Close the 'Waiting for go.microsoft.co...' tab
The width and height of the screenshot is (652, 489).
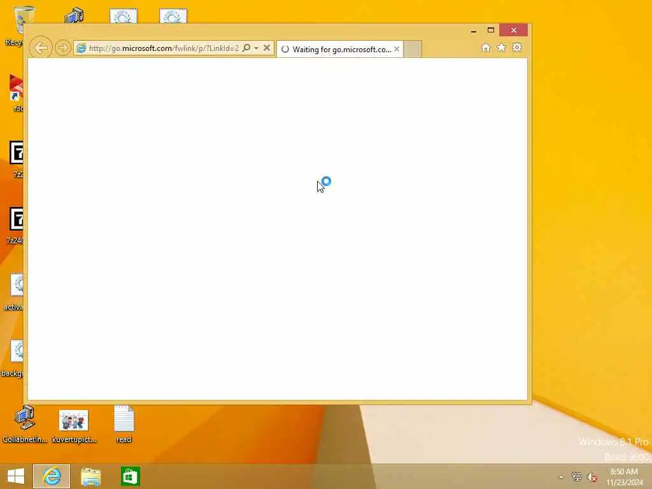pos(397,49)
